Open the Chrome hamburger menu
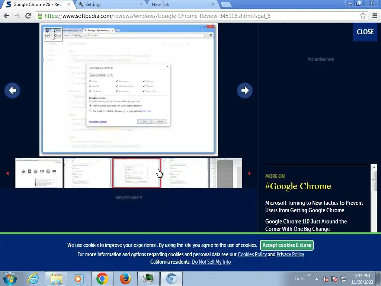This screenshot has height=286, width=381. [375, 16]
